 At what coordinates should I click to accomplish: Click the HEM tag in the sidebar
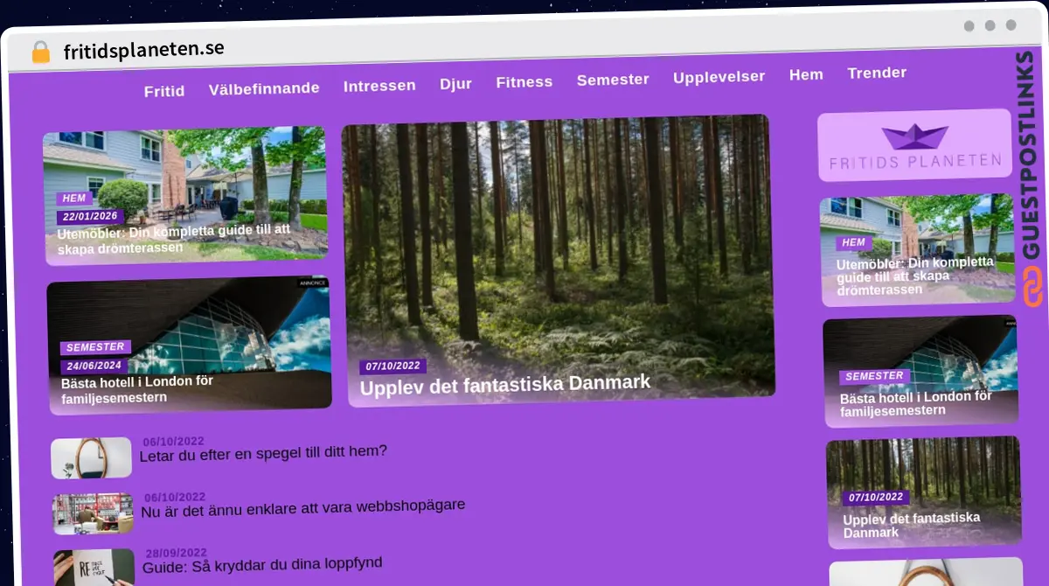point(853,242)
